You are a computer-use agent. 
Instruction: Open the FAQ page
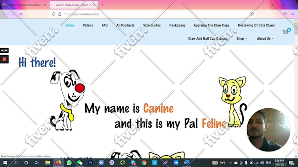click(105, 25)
